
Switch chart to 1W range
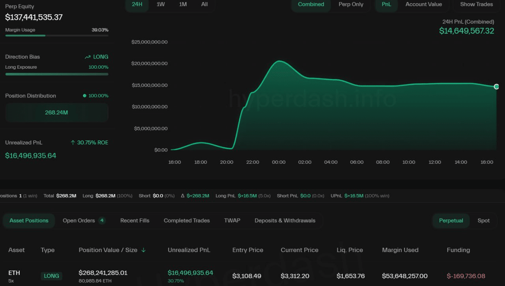coord(161,4)
